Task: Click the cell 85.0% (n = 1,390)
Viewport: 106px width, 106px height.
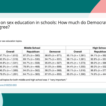Action: point(76,74)
